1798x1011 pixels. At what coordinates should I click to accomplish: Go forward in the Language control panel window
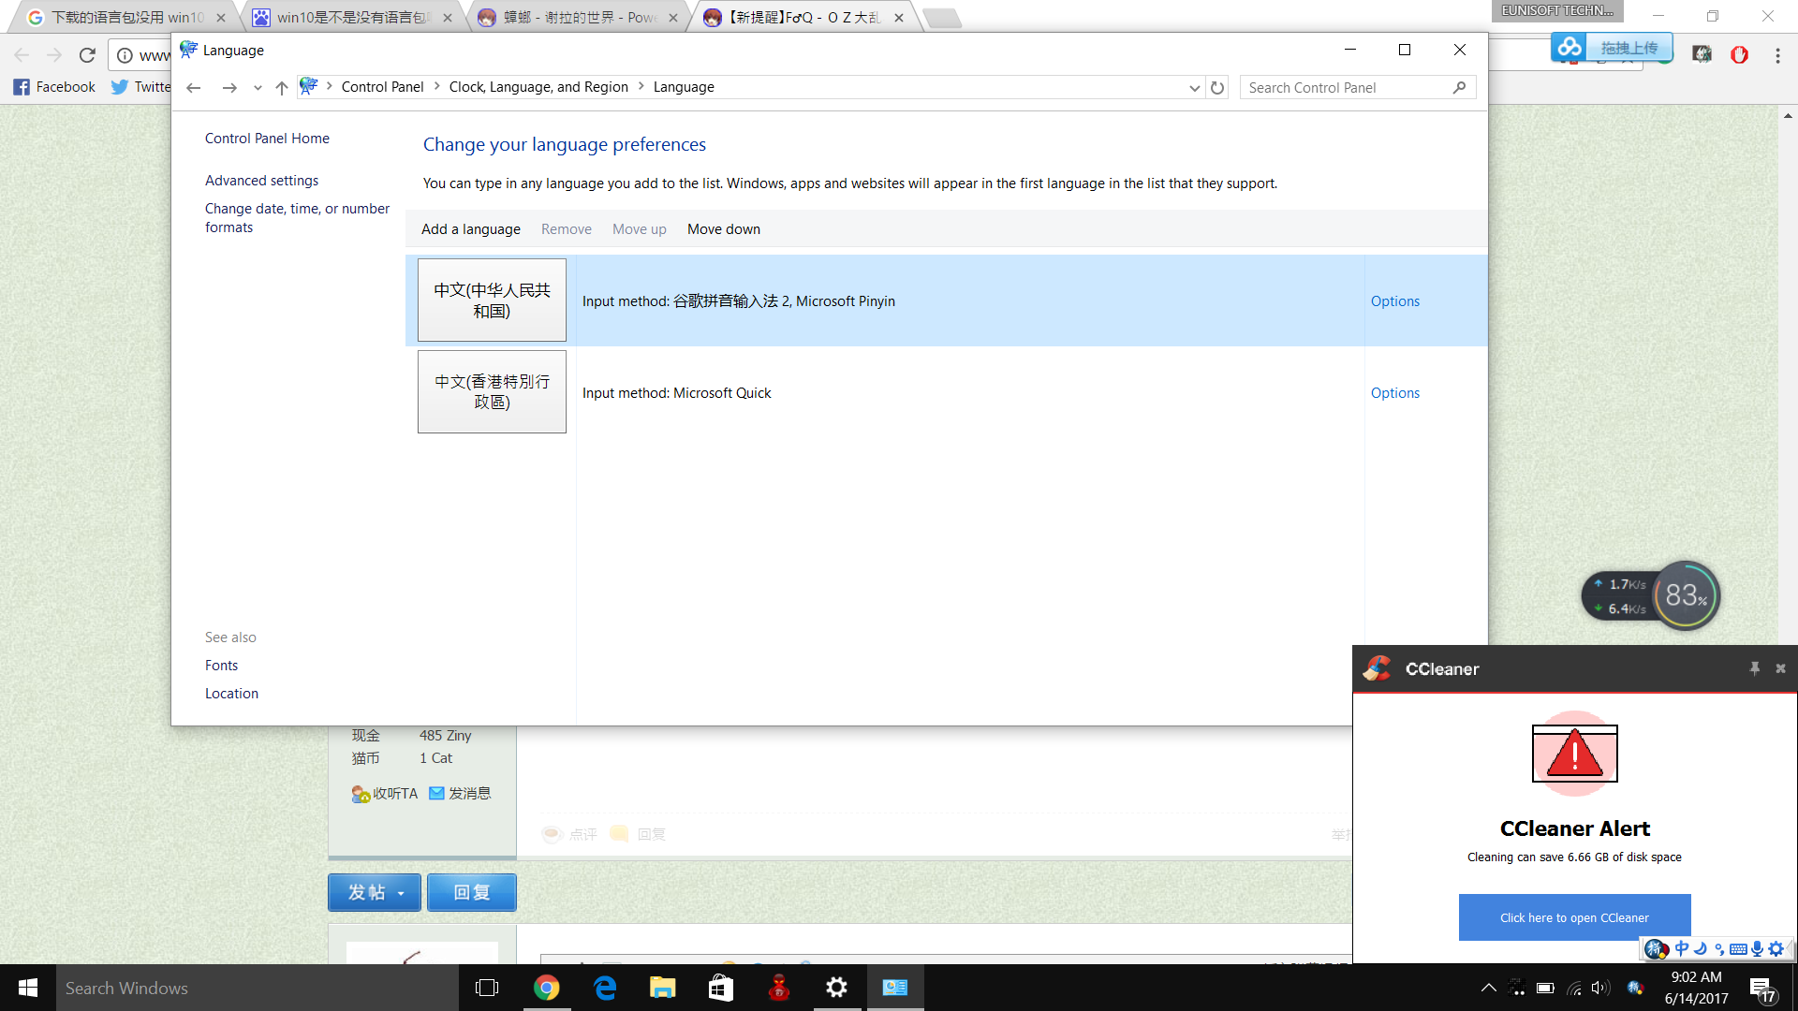pyautogui.click(x=229, y=87)
